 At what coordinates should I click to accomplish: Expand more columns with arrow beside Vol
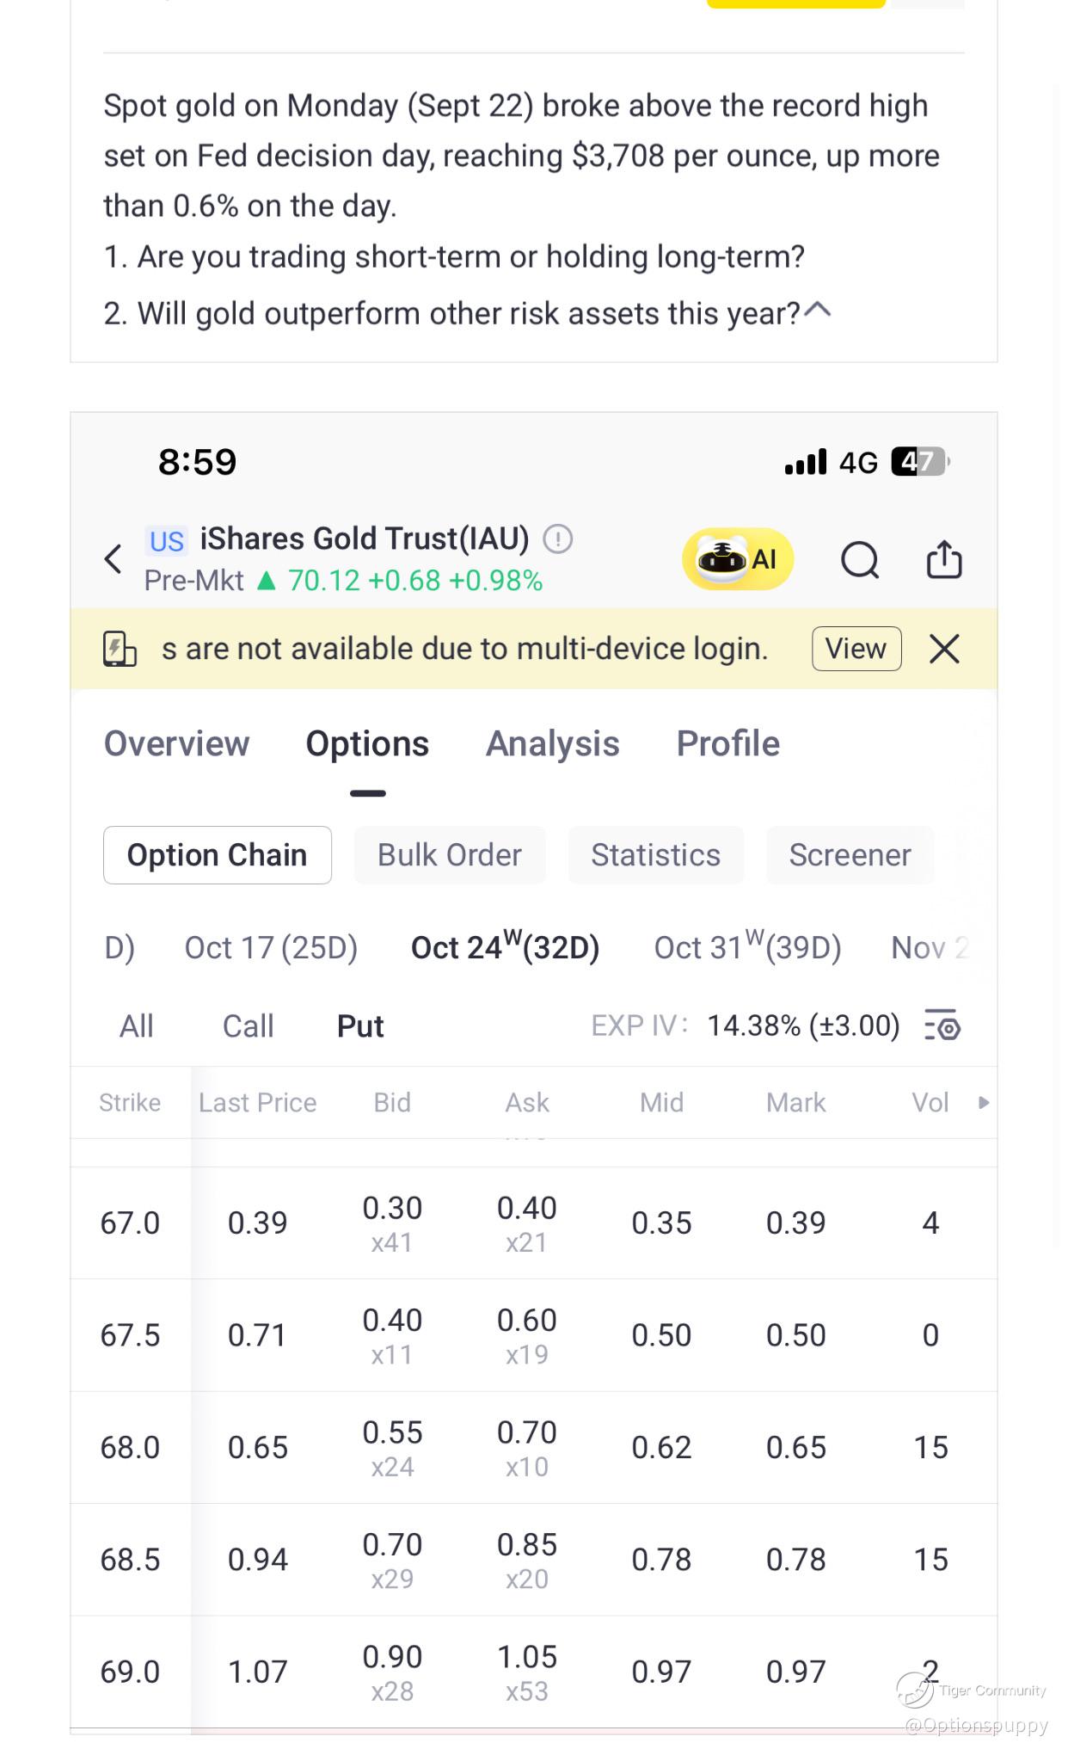coord(984,1102)
